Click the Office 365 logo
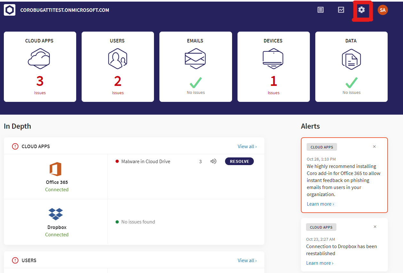The image size is (403, 273). coord(55,169)
